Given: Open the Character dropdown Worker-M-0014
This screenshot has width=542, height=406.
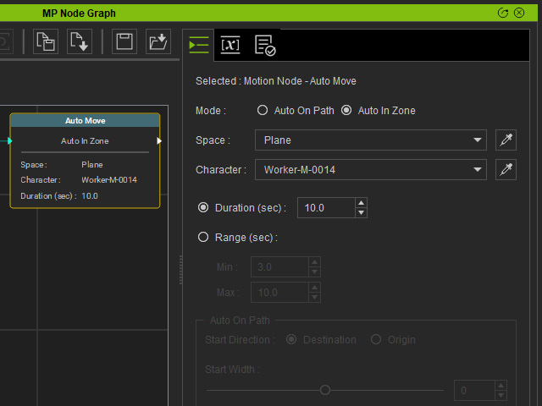Looking at the screenshot, I should click(371, 170).
